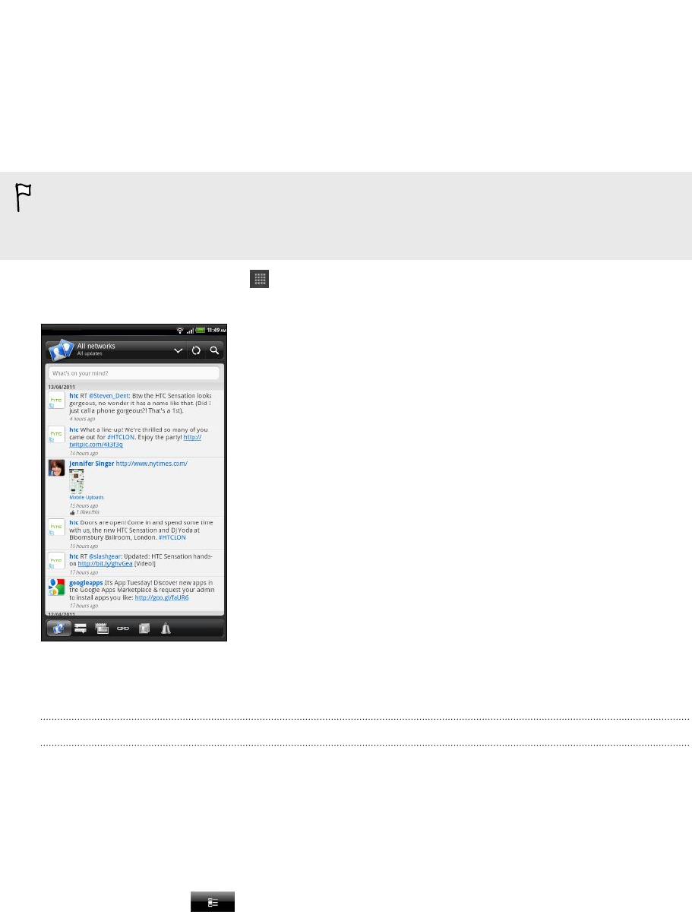
Task: Select the All updates tab icon
Action: [x=58, y=629]
